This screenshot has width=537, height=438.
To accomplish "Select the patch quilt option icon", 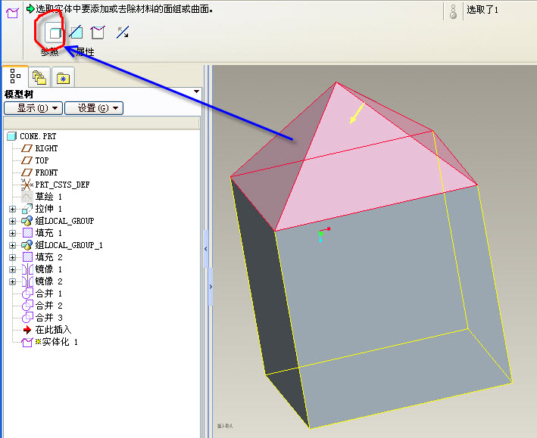I will (x=98, y=33).
